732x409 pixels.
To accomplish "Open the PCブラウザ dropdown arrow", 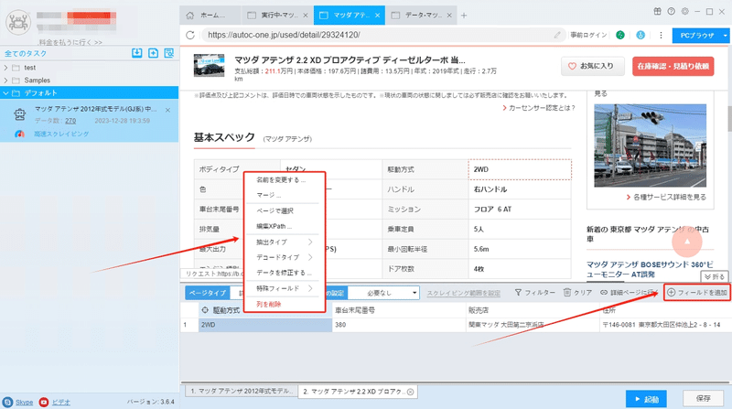I will (x=725, y=36).
